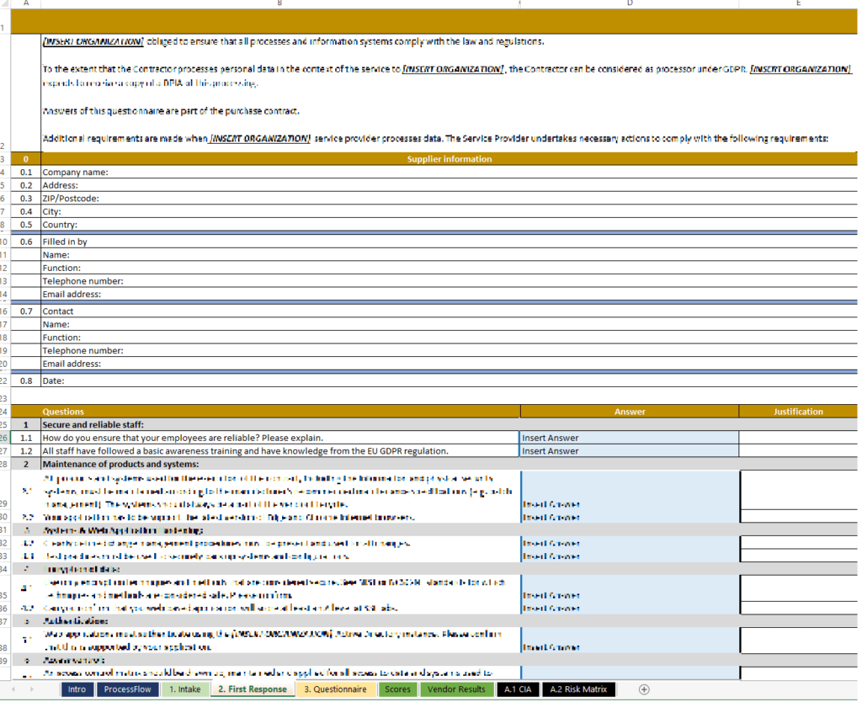Image resolution: width=862 pixels, height=702 pixels.
Task: Switch to the Intro sheet tab
Action: point(77,689)
